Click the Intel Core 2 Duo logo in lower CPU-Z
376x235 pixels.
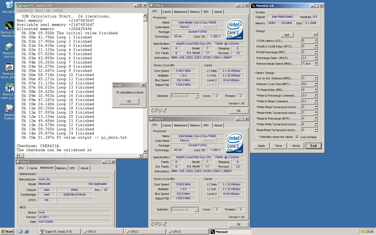pos(235,143)
